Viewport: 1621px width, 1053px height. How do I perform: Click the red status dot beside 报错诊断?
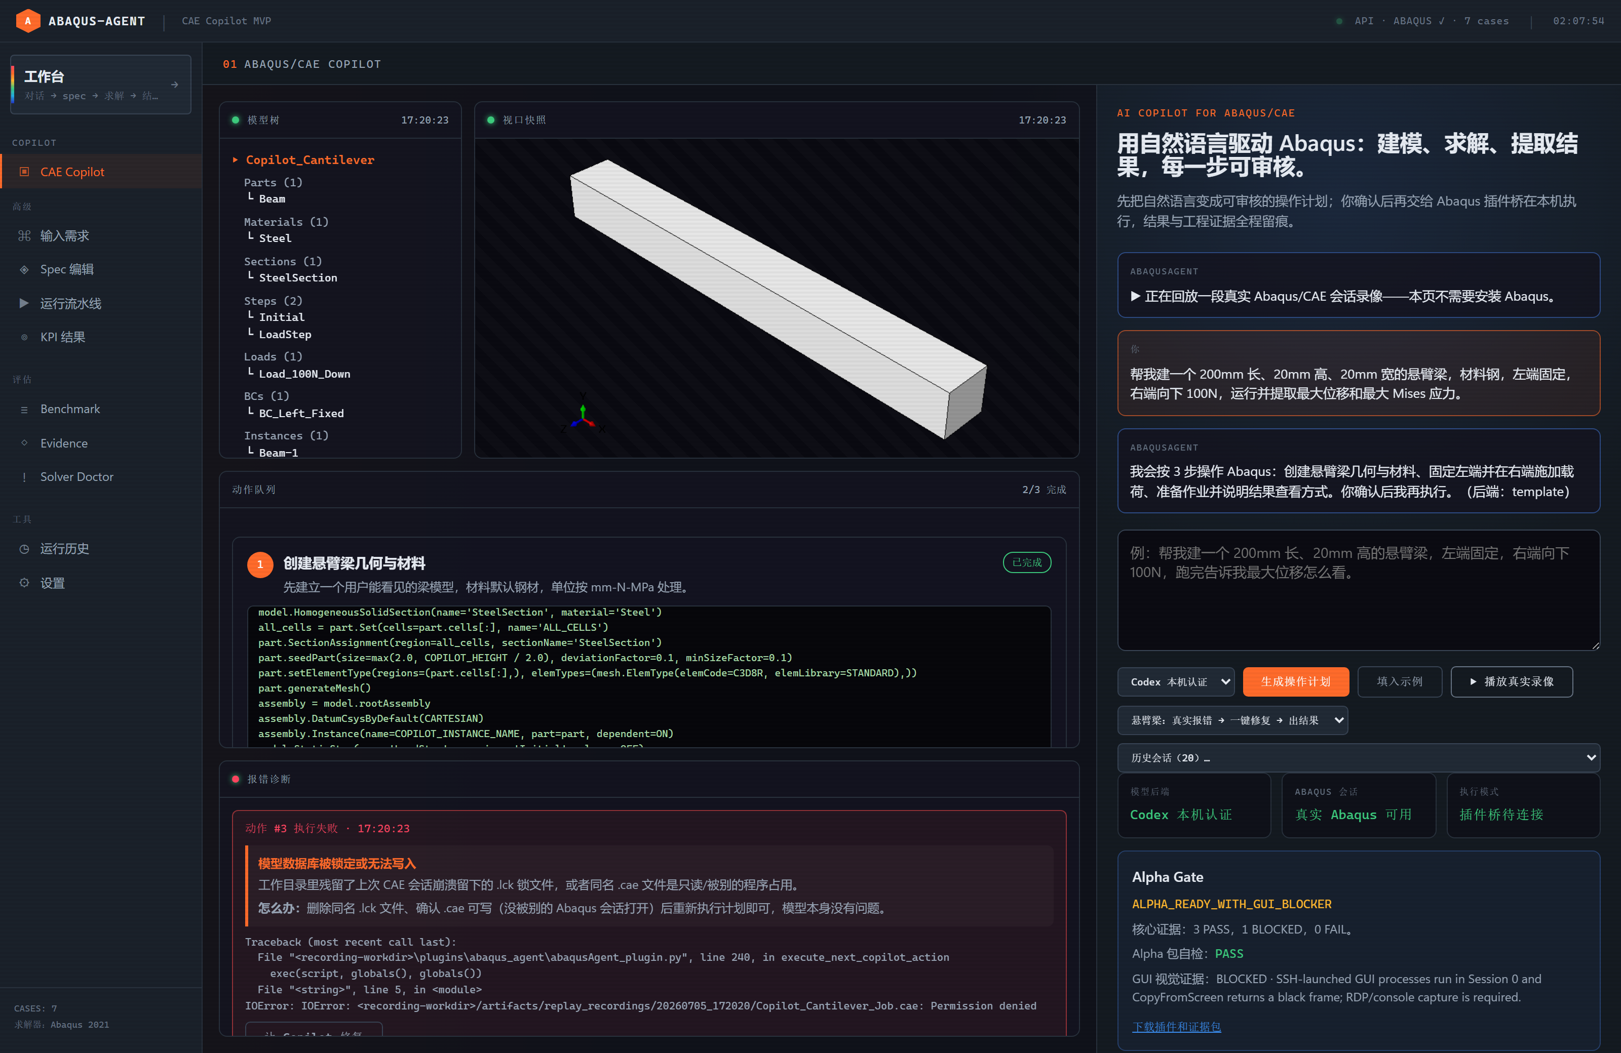(236, 779)
